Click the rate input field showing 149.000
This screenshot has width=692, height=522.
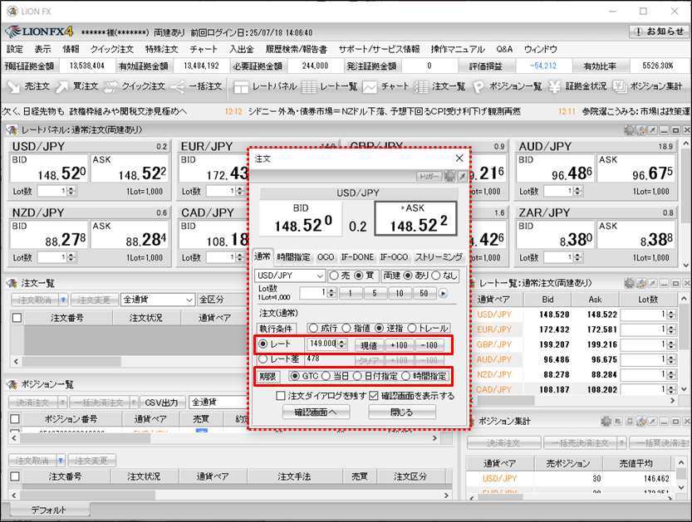(x=321, y=344)
